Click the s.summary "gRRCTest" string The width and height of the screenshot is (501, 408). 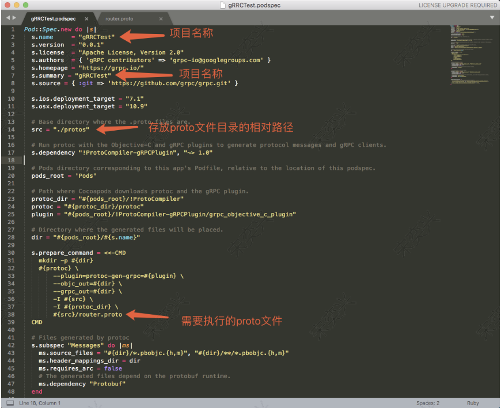(x=93, y=75)
